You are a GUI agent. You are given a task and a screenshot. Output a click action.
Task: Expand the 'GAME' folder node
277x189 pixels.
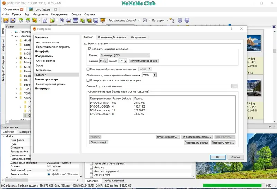click(16, 40)
